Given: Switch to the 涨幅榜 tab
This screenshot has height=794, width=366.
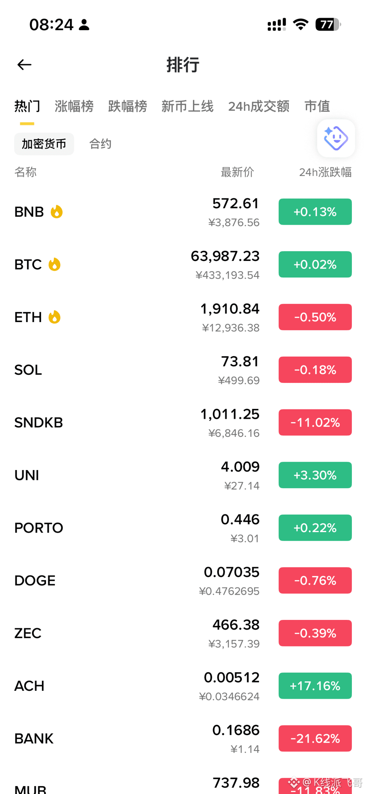Looking at the screenshot, I should (x=74, y=106).
